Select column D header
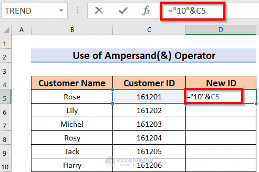Viewport: 259px width, 172px height. tap(221, 30)
